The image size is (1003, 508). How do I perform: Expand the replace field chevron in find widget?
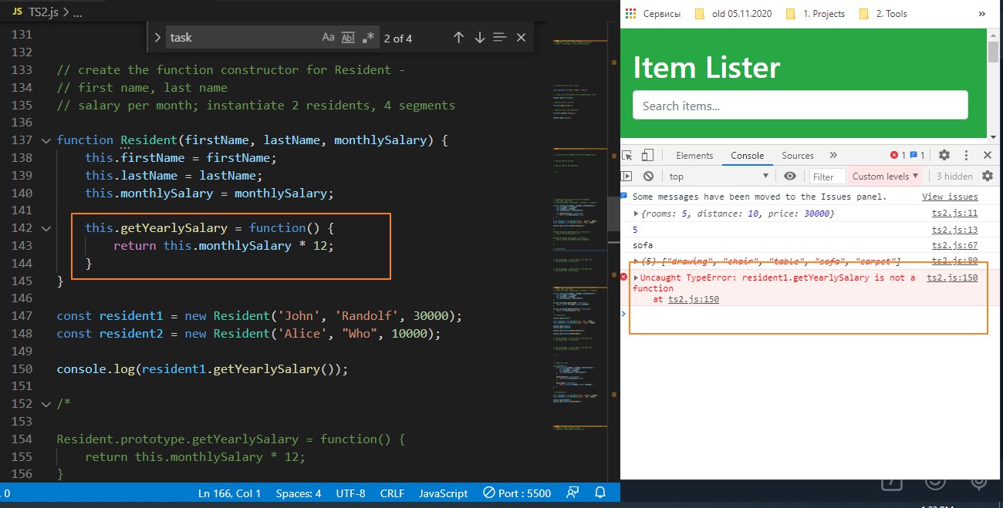pyautogui.click(x=157, y=38)
